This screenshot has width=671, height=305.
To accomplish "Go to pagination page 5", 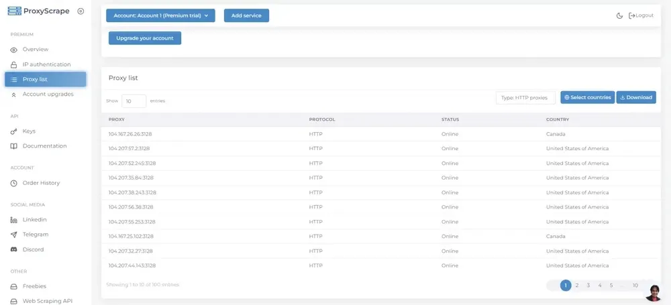I will click(611, 286).
